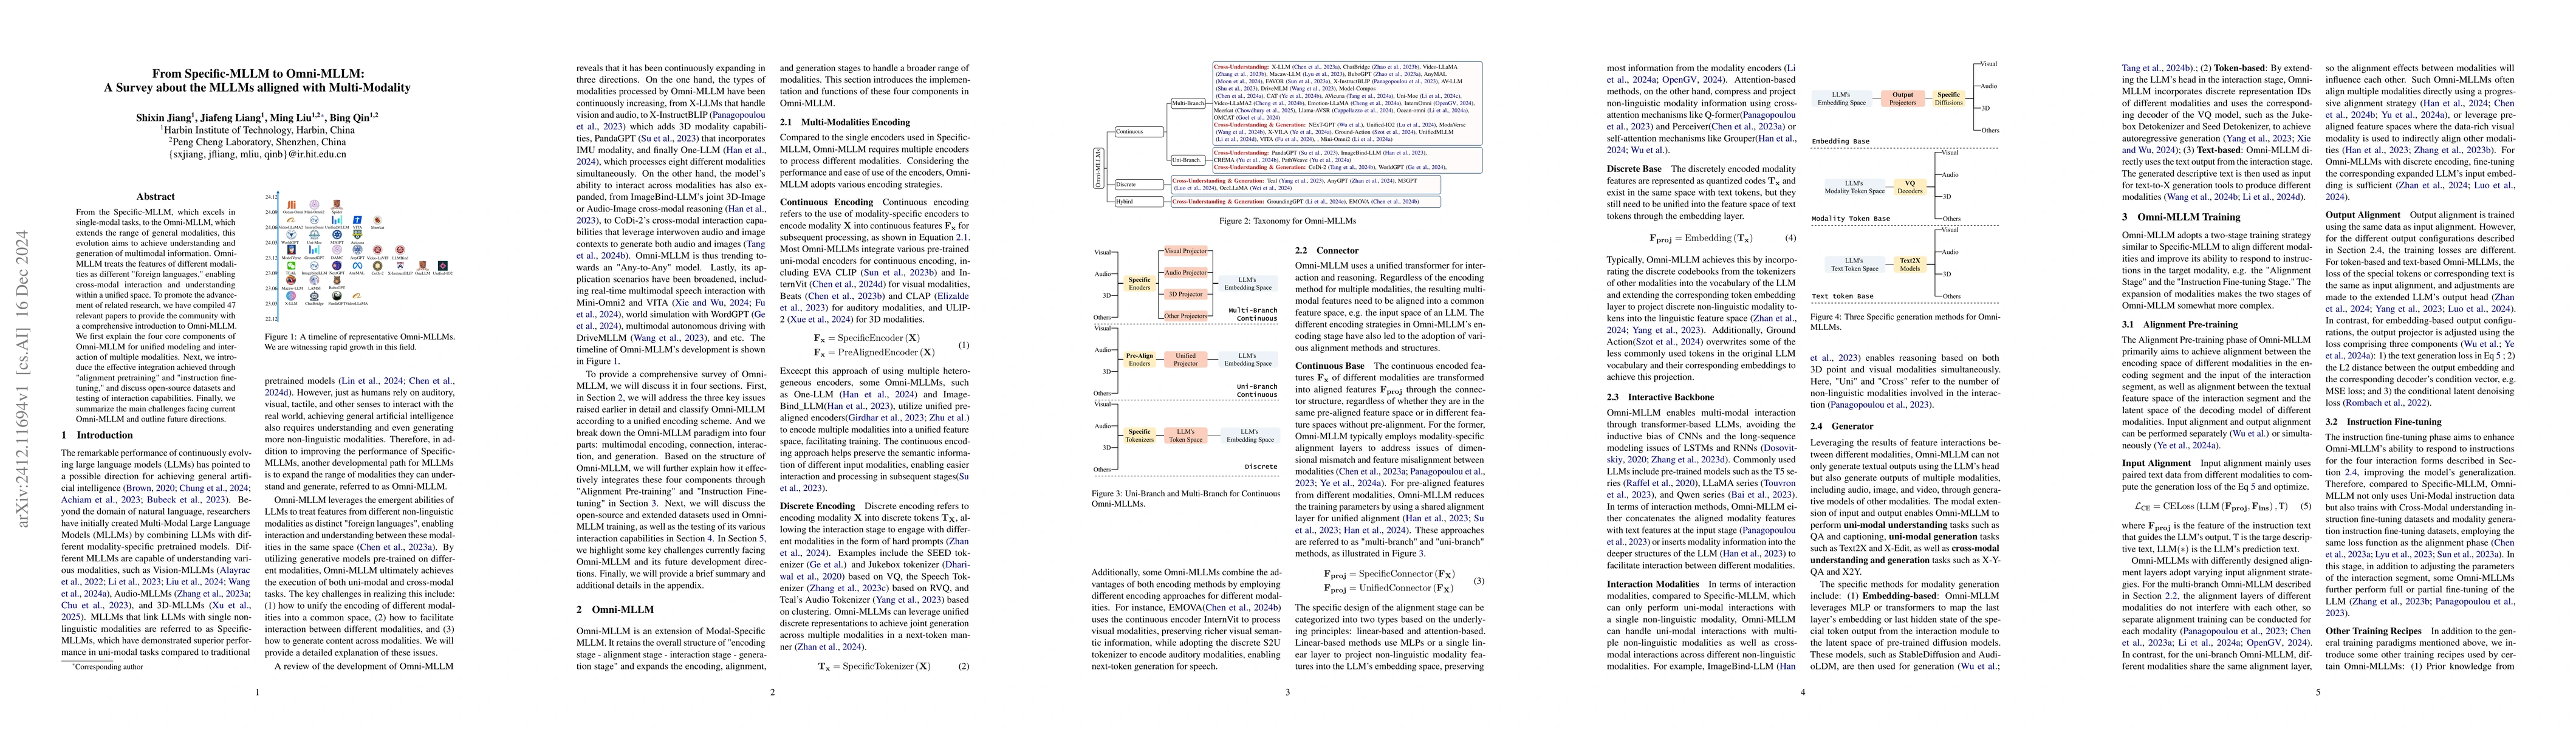The height and width of the screenshot is (729, 2576).
Task: Click the 'Audio Projector' box in Figure 3
Action: click(1186, 272)
